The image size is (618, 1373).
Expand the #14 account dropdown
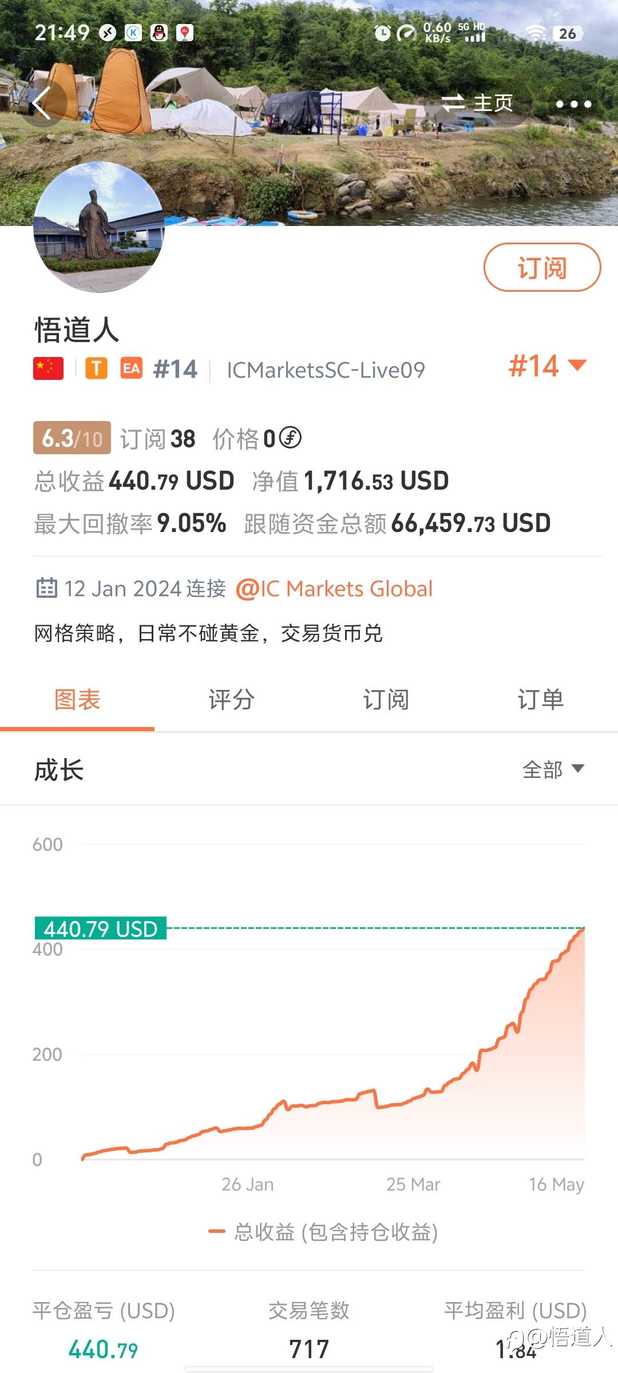tap(548, 366)
